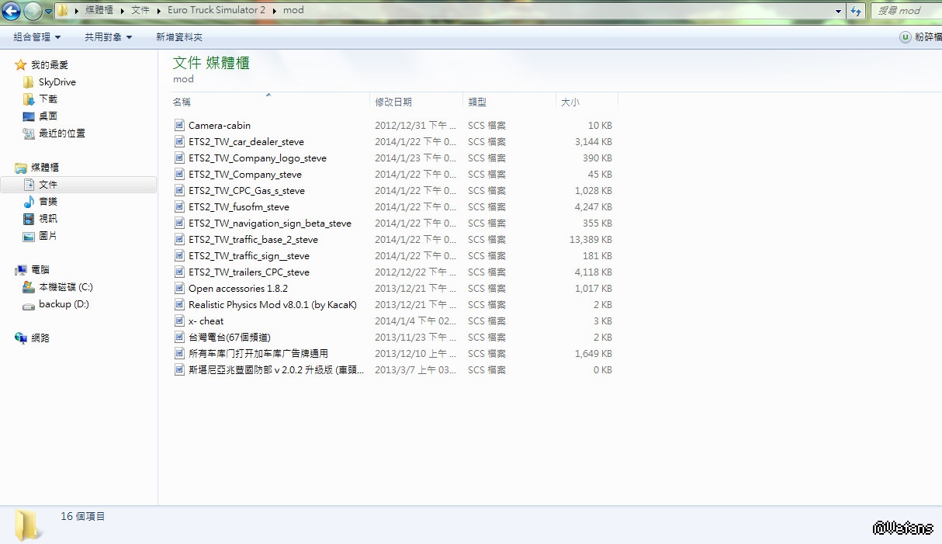Open the 組合管理 organize dropdown menu

(x=36, y=37)
